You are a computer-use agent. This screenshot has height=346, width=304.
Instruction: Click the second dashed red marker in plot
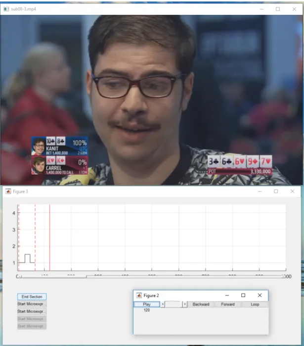[35, 238]
